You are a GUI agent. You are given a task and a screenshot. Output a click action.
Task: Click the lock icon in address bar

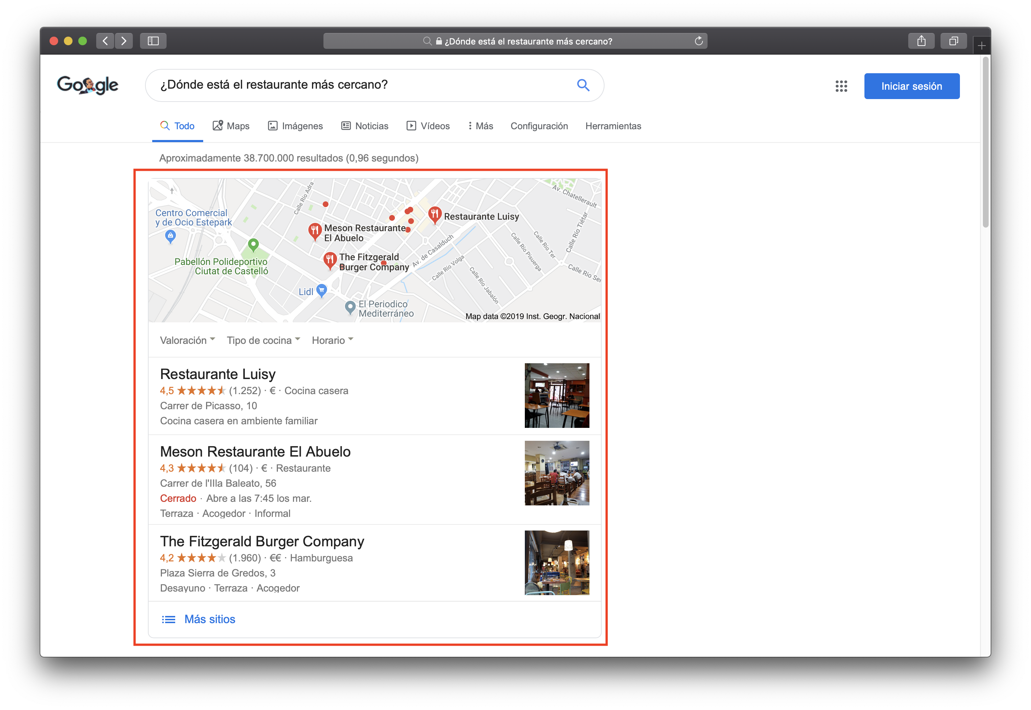[x=439, y=41]
